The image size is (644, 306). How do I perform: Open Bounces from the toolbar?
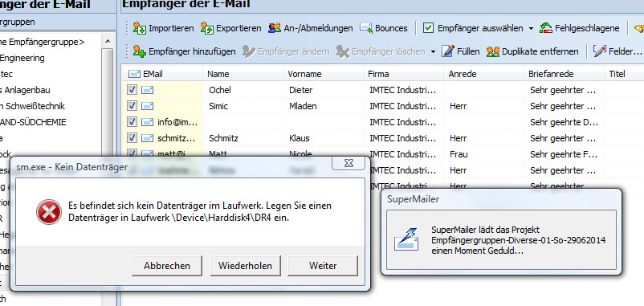(384, 28)
